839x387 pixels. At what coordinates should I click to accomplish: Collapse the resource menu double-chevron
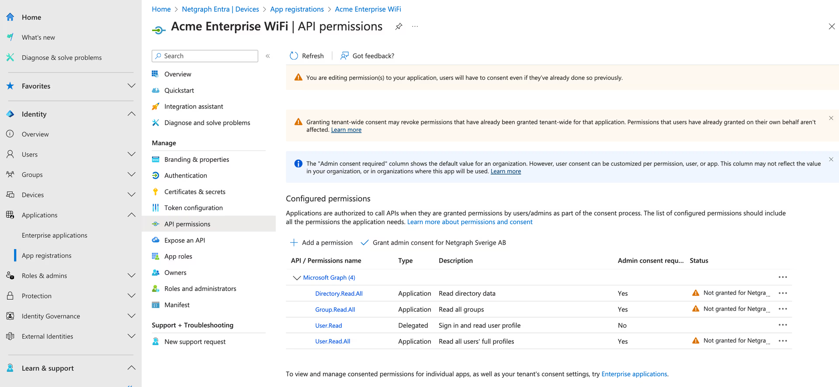[268, 56]
